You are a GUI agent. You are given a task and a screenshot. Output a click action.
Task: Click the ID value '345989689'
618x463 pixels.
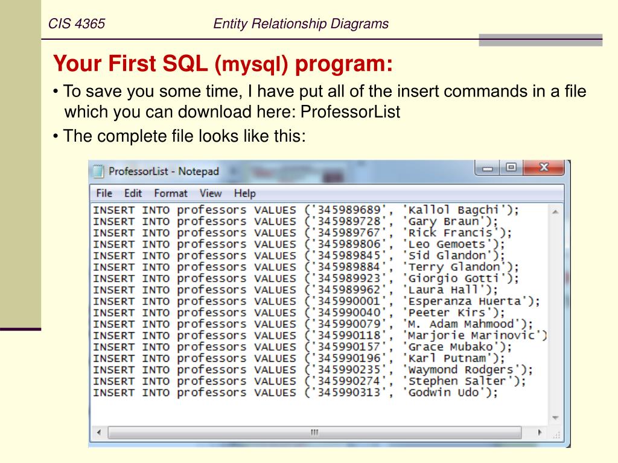349,210
